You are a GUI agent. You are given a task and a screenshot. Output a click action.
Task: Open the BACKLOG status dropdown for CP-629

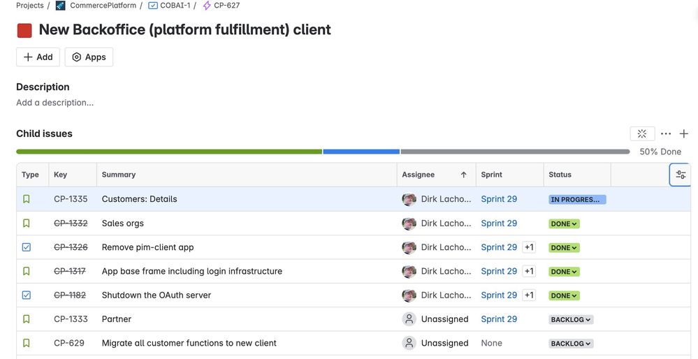click(x=571, y=344)
